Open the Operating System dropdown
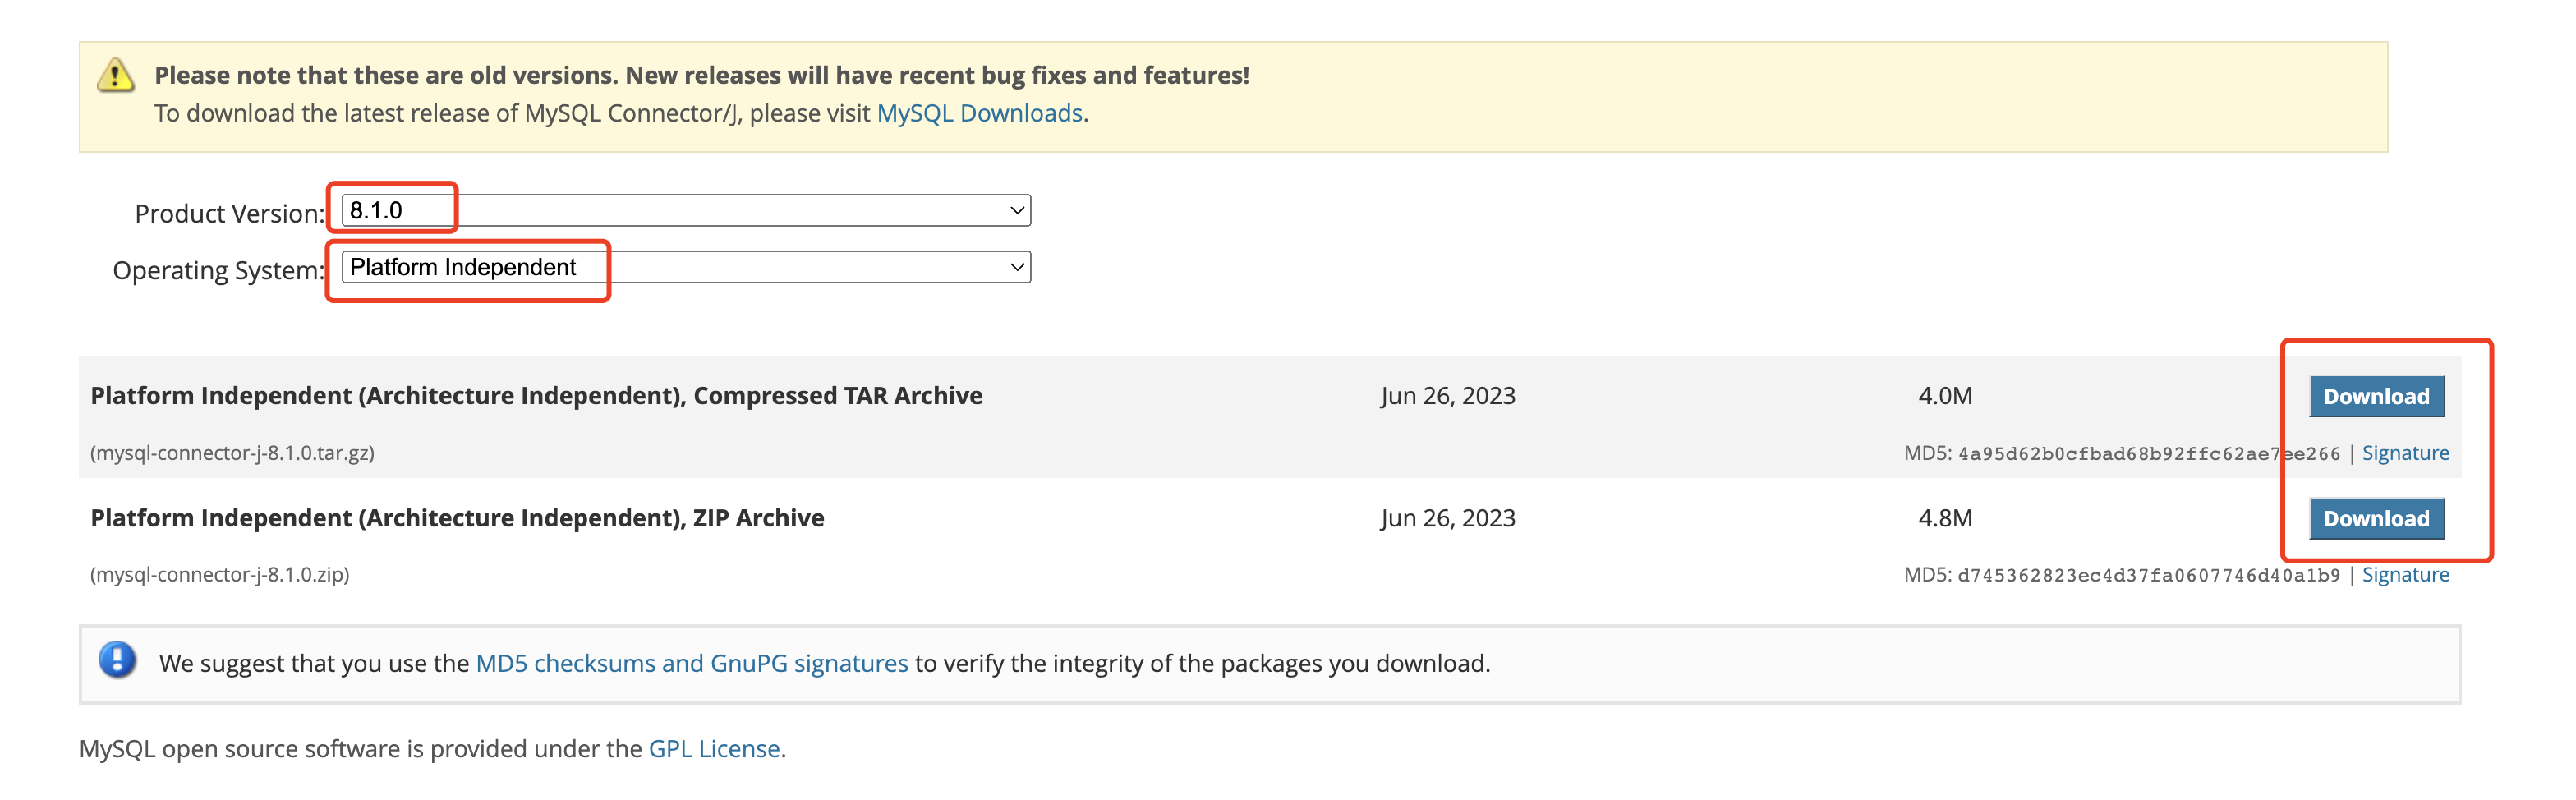Viewport: 2576px width, 800px height. pyautogui.click(x=686, y=267)
